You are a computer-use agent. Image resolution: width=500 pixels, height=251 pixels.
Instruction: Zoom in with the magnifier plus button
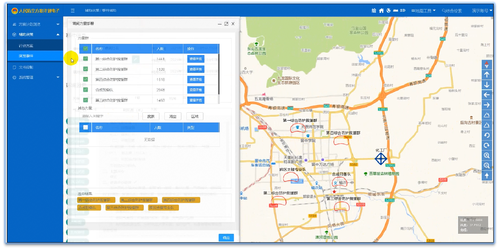487,156
